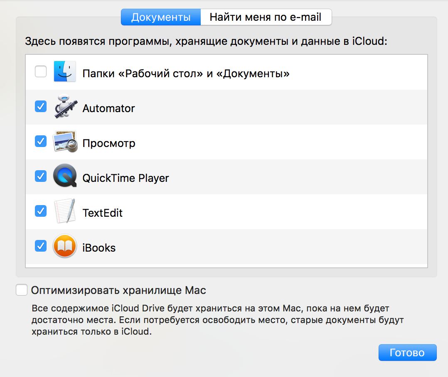Uncheck the iBooks checkbox
The height and width of the screenshot is (377, 448).
[41, 246]
